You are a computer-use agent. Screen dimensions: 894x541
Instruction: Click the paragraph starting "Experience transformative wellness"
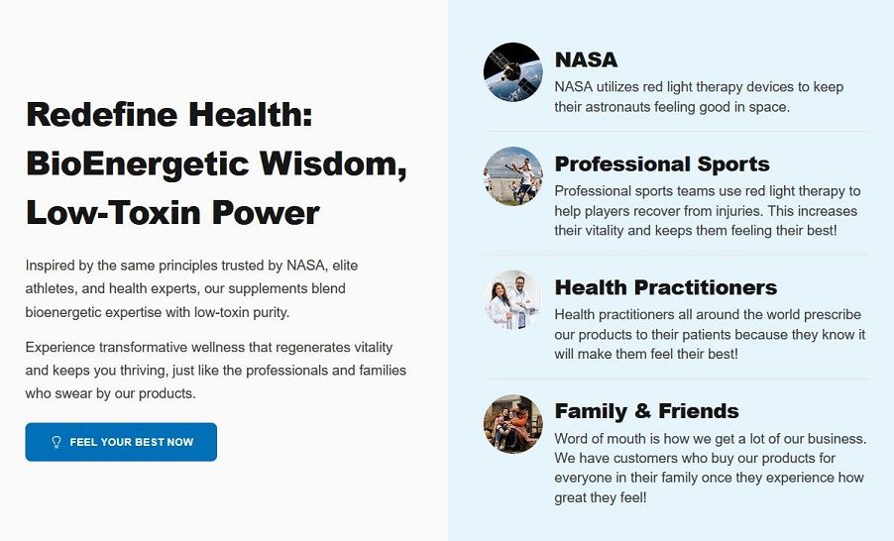click(x=215, y=370)
